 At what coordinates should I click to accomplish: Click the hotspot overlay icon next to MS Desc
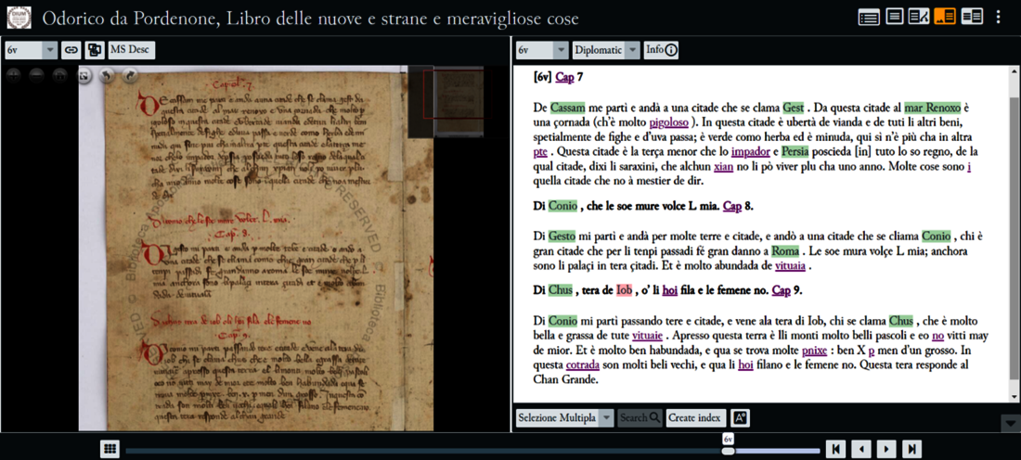(x=94, y=50)
